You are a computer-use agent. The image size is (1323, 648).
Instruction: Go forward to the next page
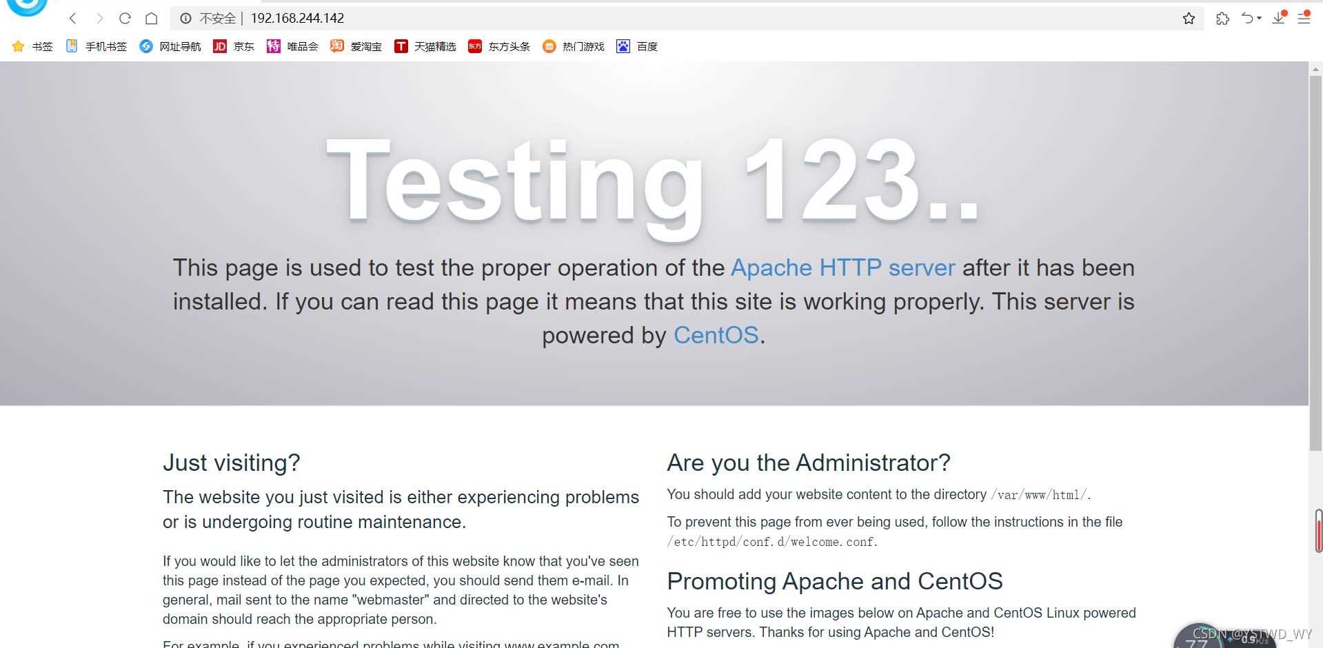(x=99, y=18)
